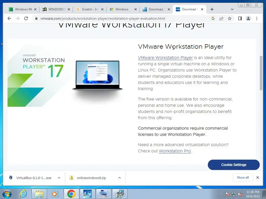Expand tab search chevron
Viewport: 266px width, 199px height.
(232, 9)
